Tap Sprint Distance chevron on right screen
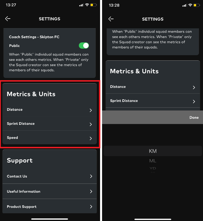Image resolution: width=203 pixels, height=221 pixels. click(194, 101)
